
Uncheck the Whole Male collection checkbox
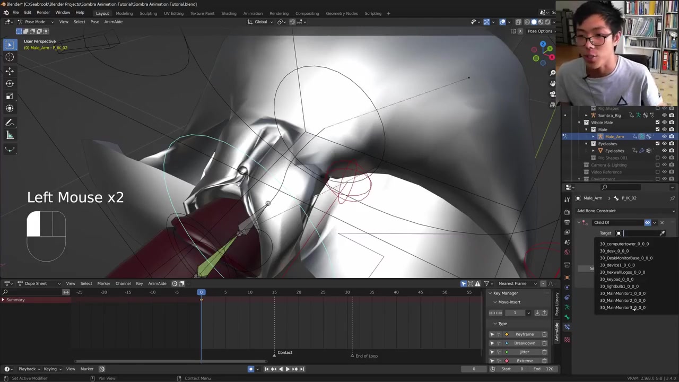[657, 123]
